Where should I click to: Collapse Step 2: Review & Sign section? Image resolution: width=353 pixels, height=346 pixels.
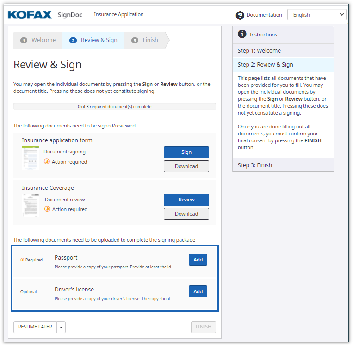point(283,65)
